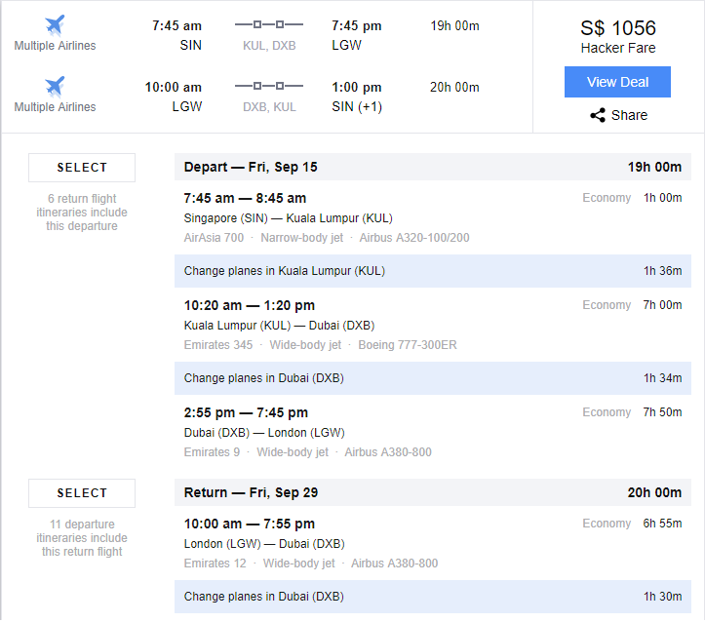
Task: Click the Share link
Action: (618, 115)
